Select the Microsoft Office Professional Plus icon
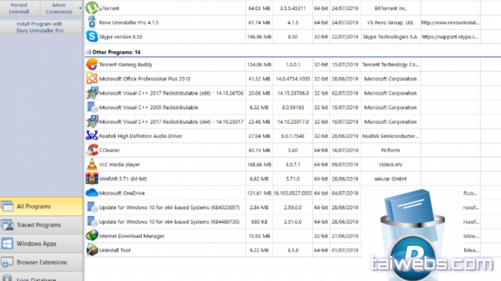The width and height of the screenshot is (501, 281). 91,79
